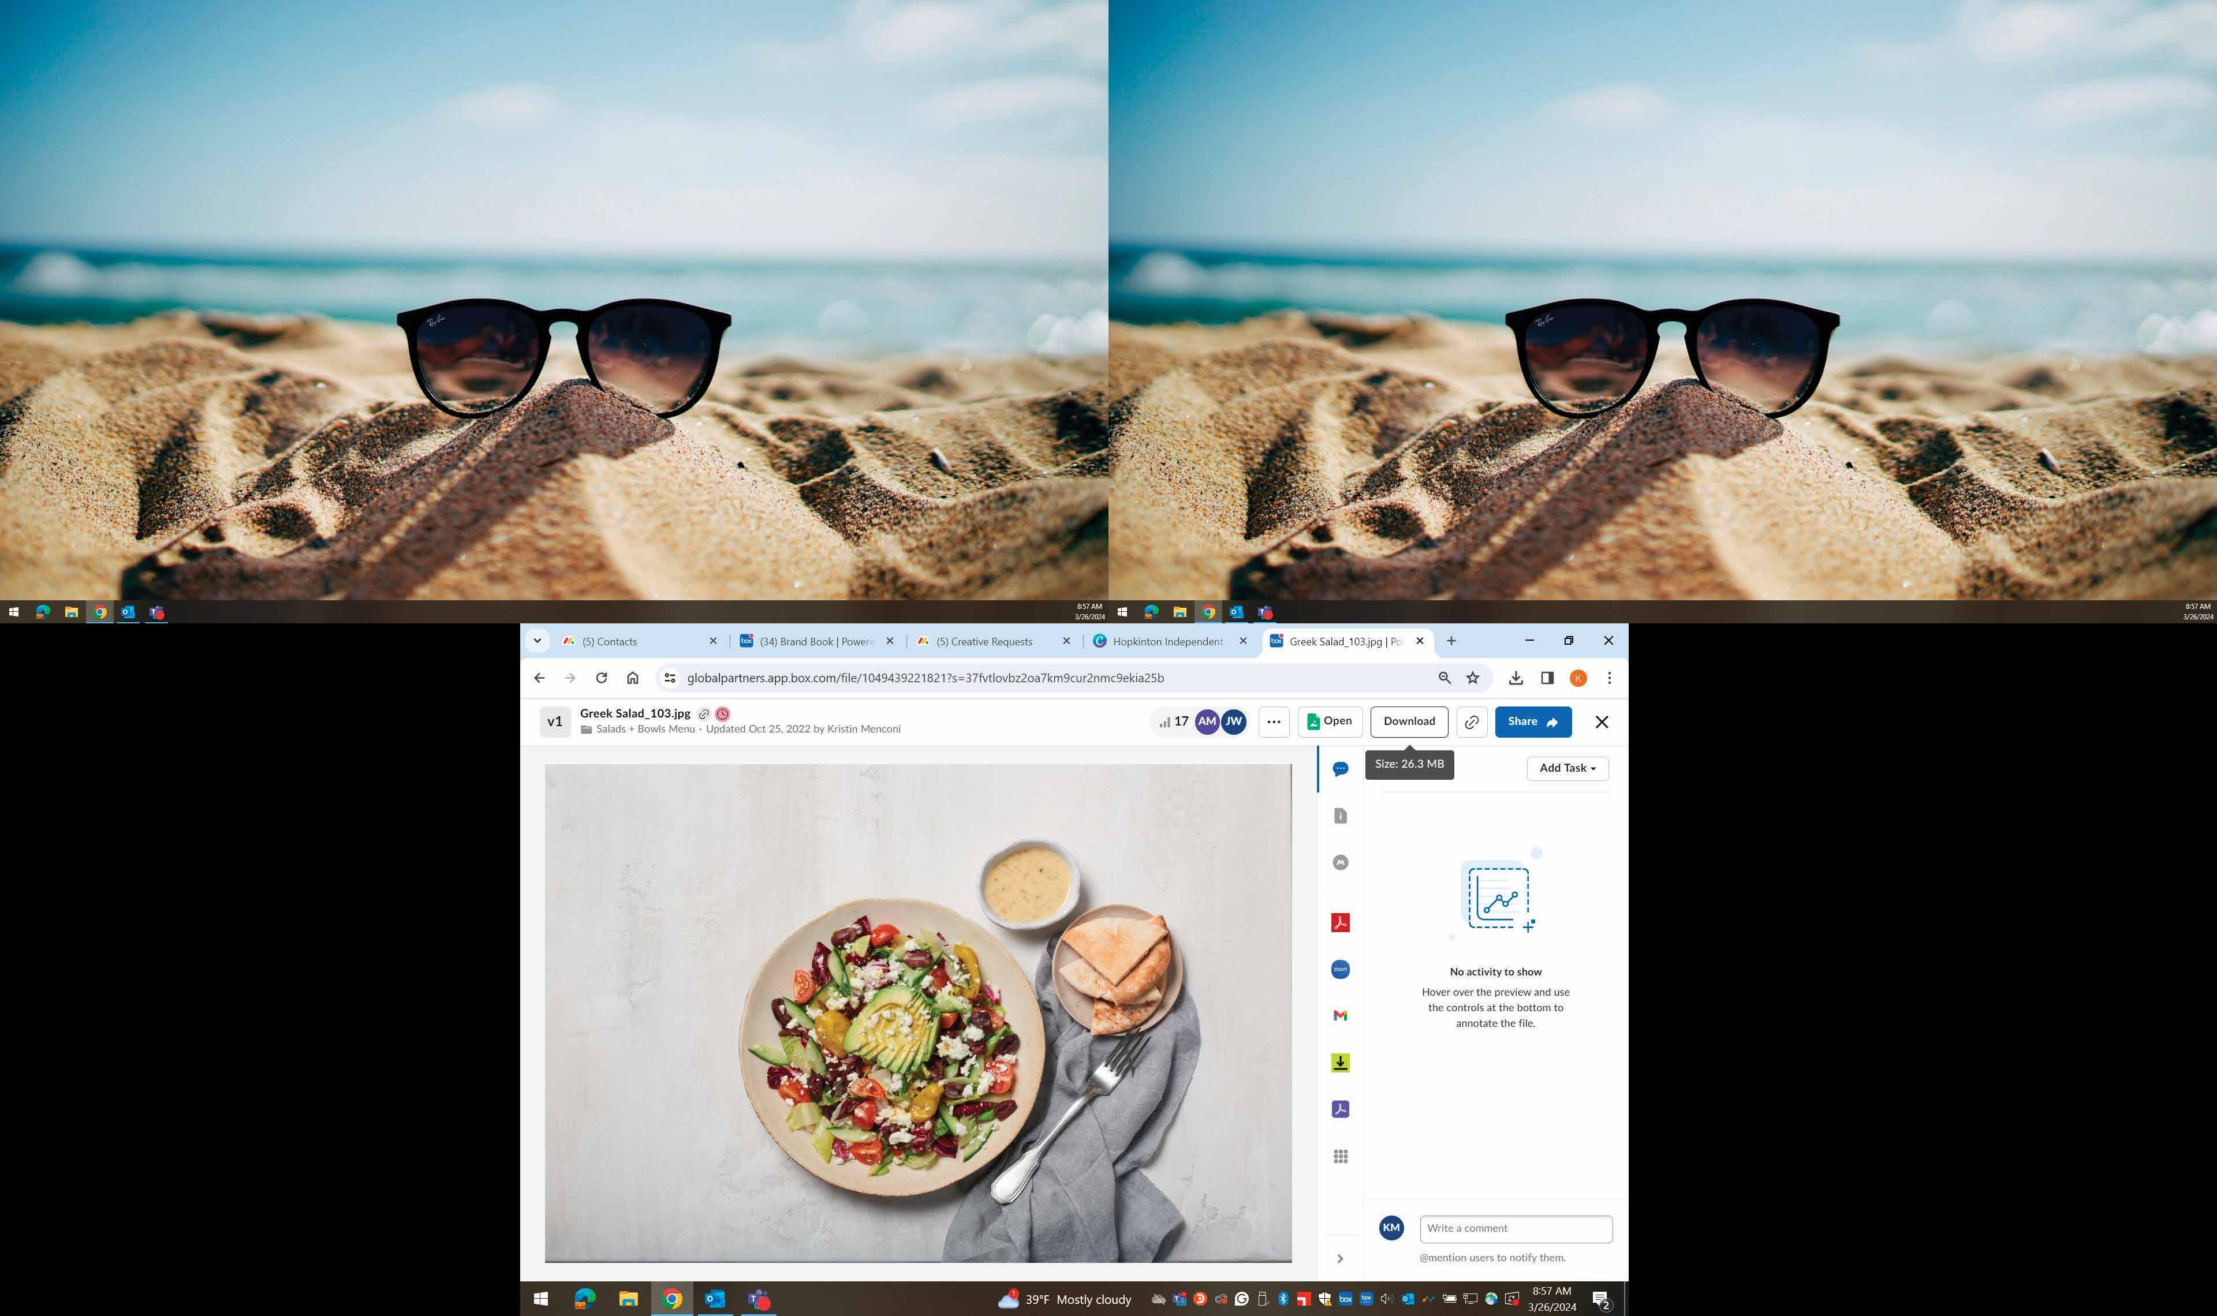Expand the Add Task dropdown
Screen dimensions: 2217x1316
[x=1567, y=768]
